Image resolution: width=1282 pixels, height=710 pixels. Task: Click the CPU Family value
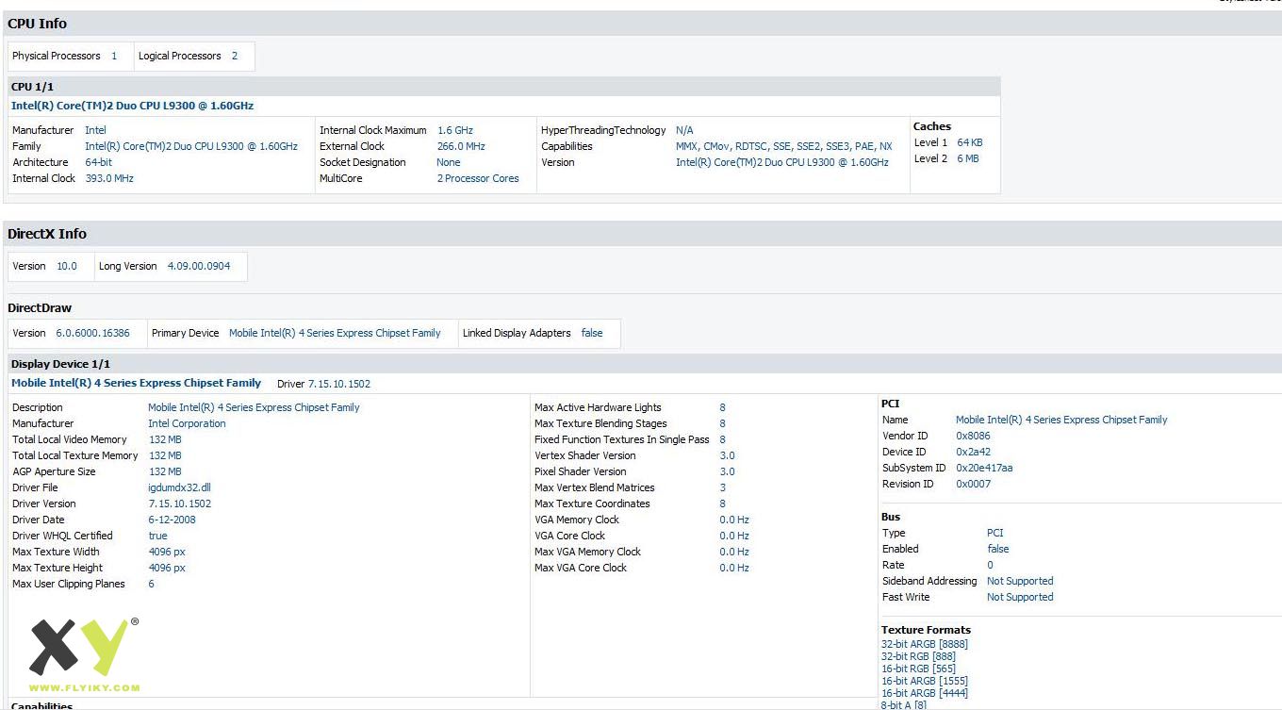(191, 146)
